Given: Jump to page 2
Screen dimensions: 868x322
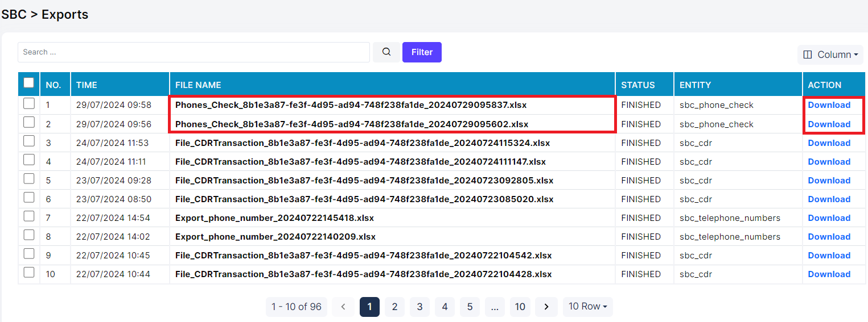Looking at the screenshot, I should click(x=394, y=307).
